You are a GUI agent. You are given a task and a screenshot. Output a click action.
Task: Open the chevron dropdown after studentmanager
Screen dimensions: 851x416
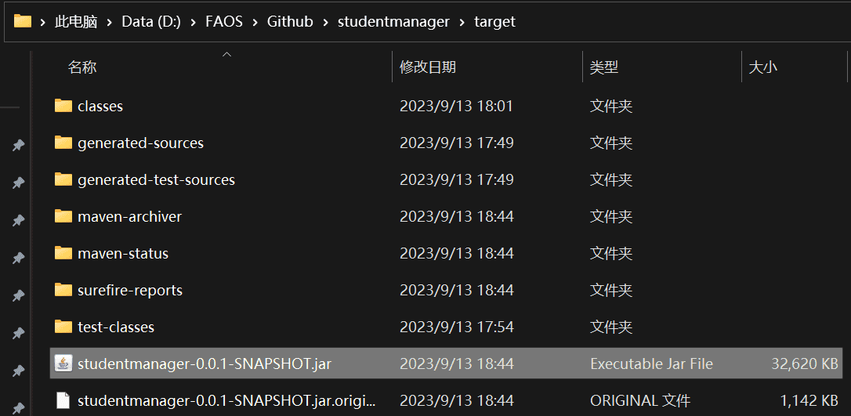pyautogui.click(x=462, y=22)
